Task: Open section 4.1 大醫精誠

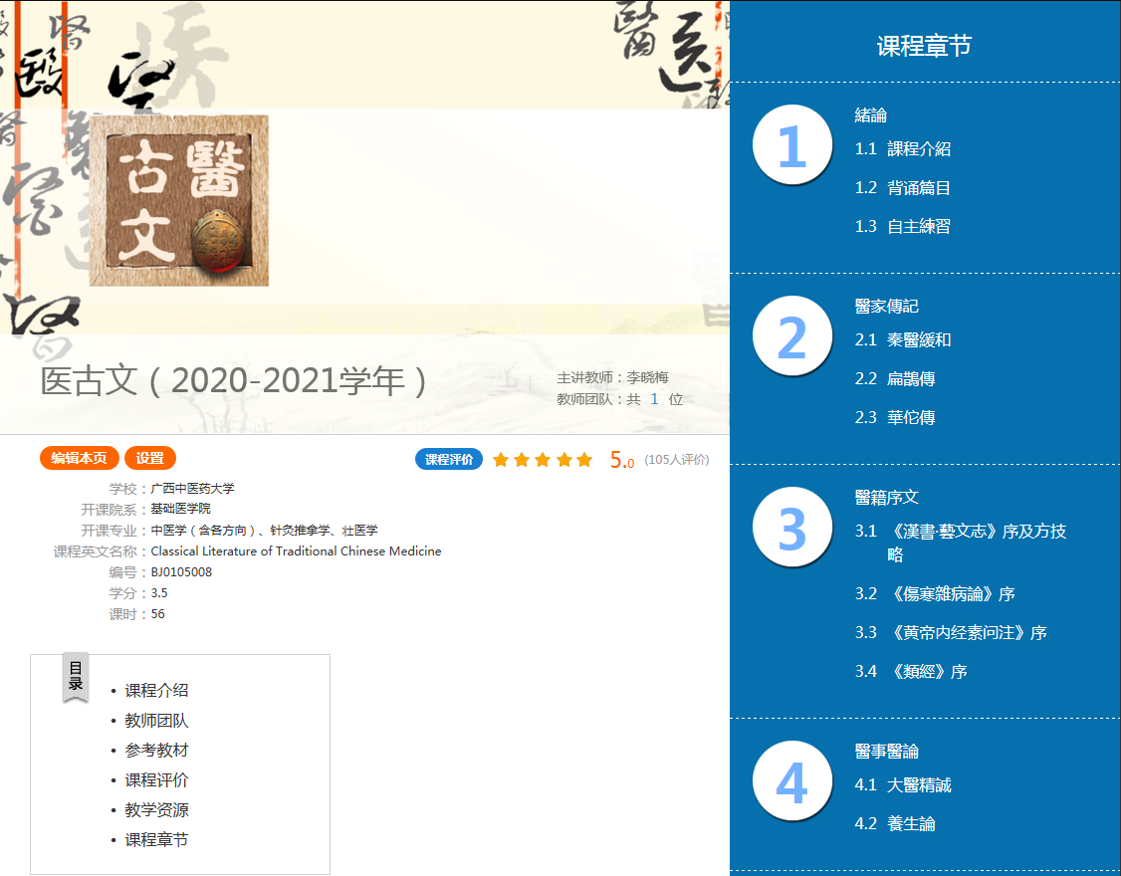Action: [x=902, y=785]
